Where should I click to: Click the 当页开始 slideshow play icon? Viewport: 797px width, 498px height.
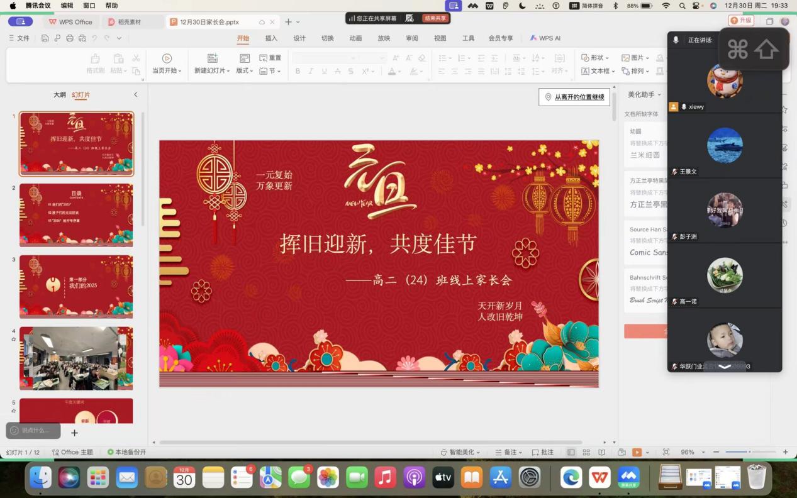coord(167,58)
